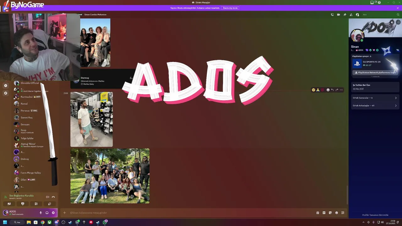The width and height of the screenshot is (402, 226).
Task: Open the GIF picker
Action: [x=324, y=213]
